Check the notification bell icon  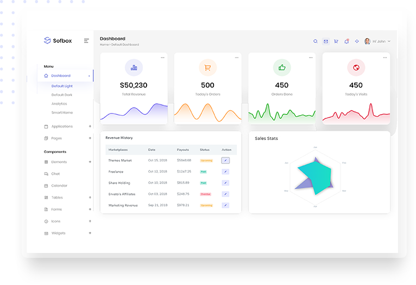point(346,41)
